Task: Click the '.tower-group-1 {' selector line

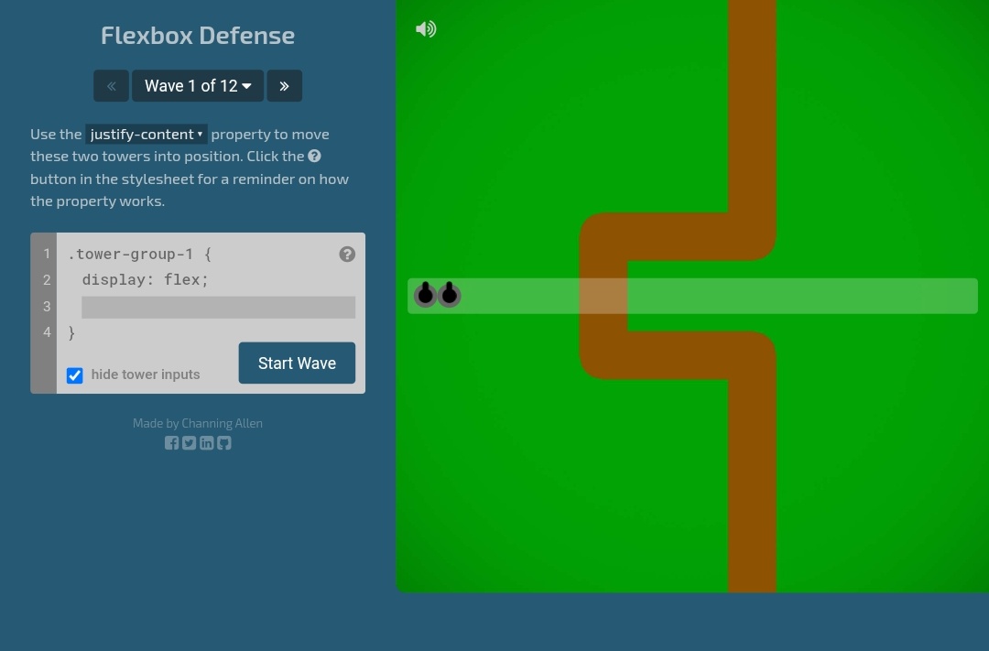Action: click(x=140, y=255)
